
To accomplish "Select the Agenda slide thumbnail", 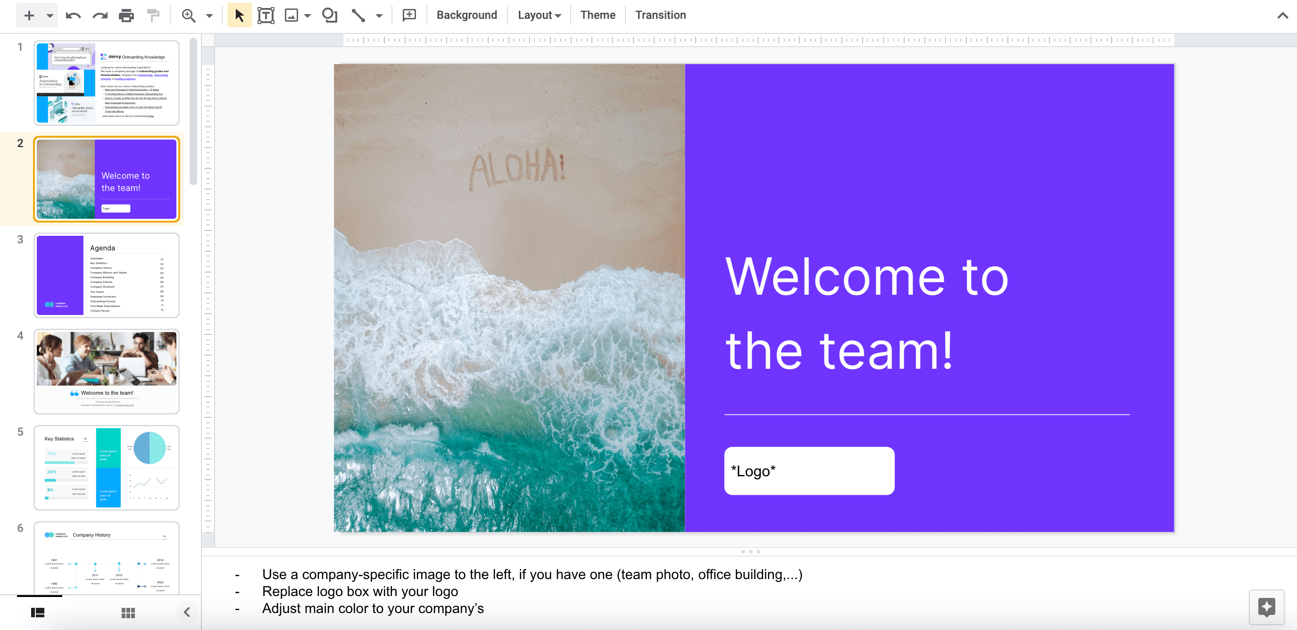I will tap(107, 275).
